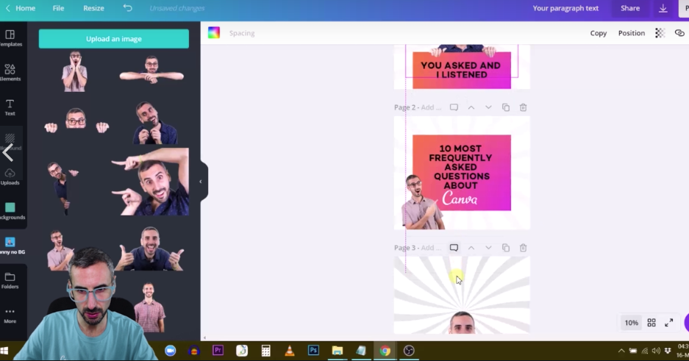Open the Elements sidebar panel
689x361 pixels.
tap(10, 72)
